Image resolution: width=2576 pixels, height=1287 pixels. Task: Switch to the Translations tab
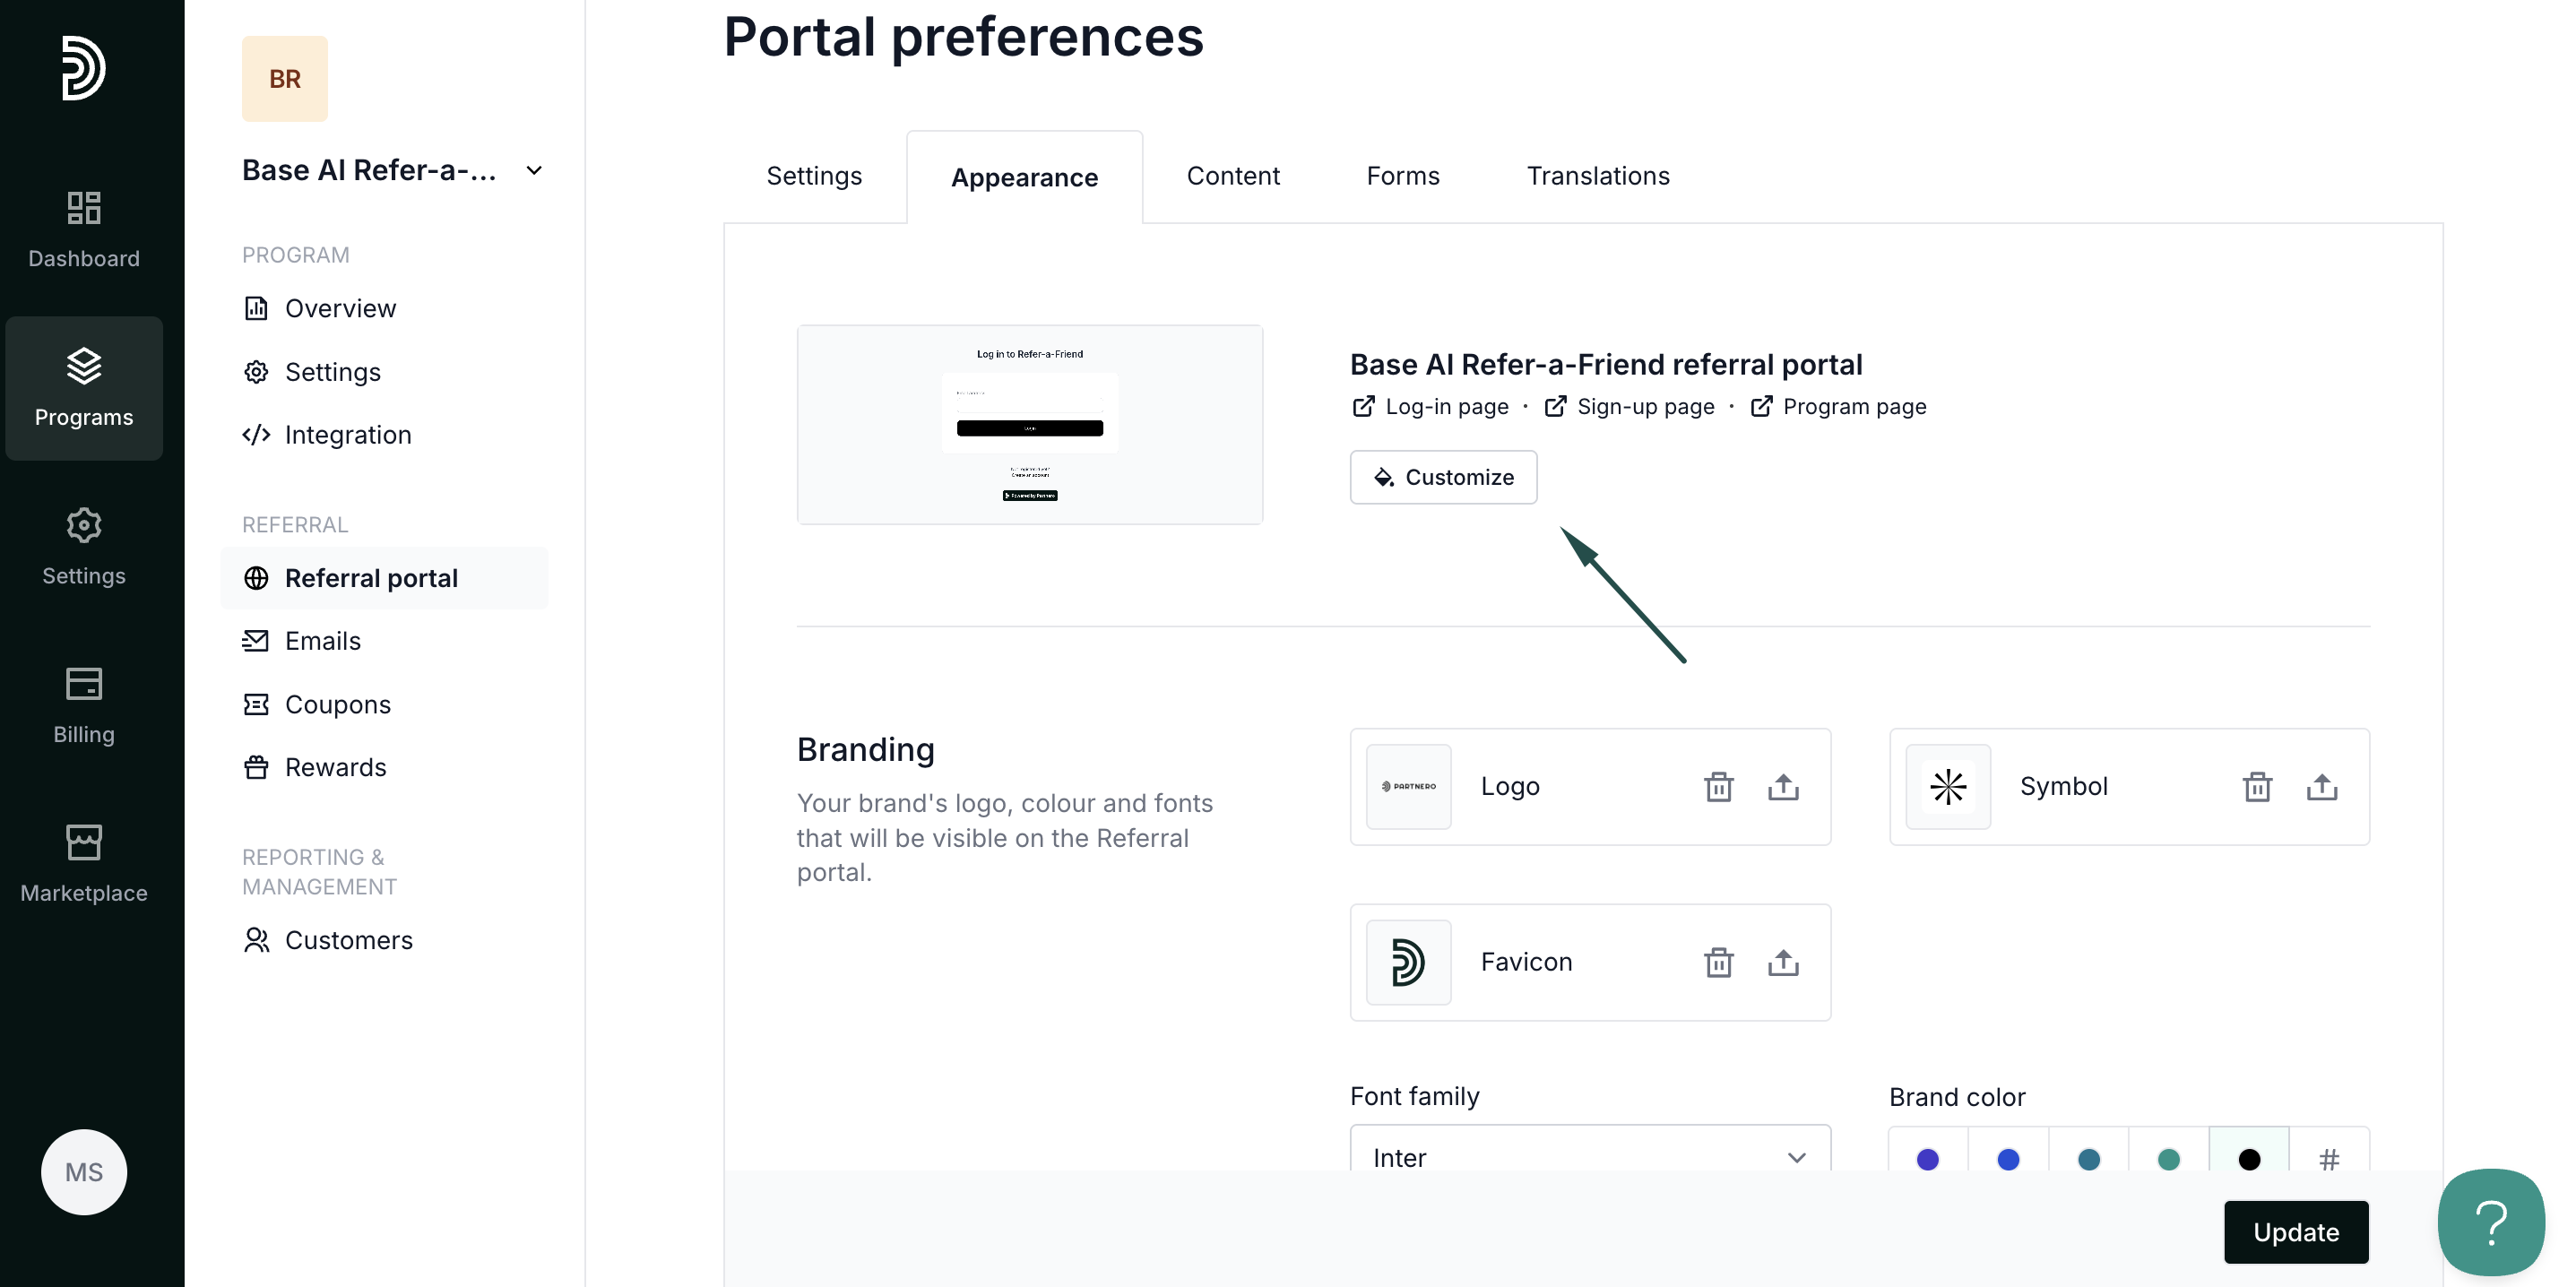click(1597, 176)
